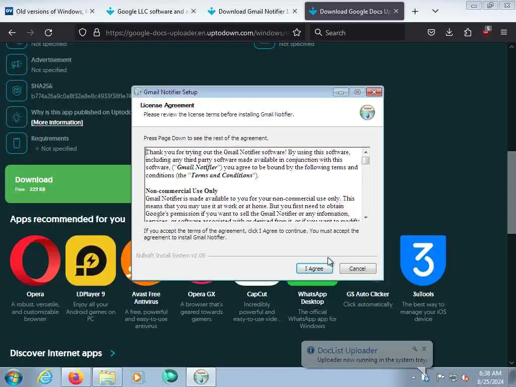
Task: Click the network tray icon
Action: 453,377
